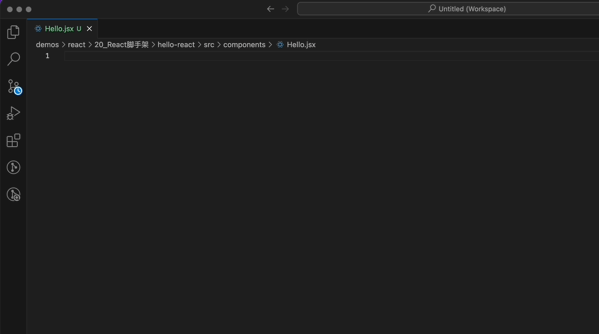
Task: Click the yellow traffic light to minimize
Action: pyautogui.click(x=19, y=8)
